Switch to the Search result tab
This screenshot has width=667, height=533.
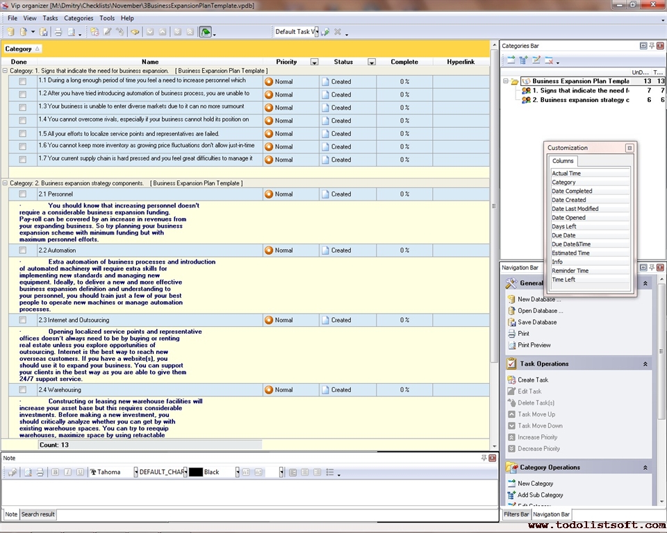tap(38, 514)
